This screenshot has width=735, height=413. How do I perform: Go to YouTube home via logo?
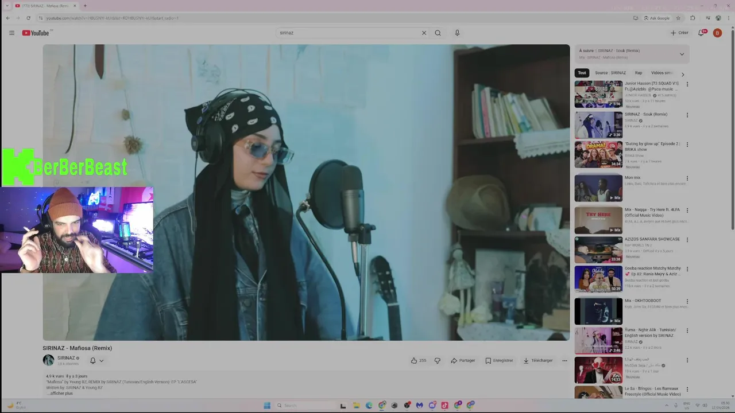36,33
